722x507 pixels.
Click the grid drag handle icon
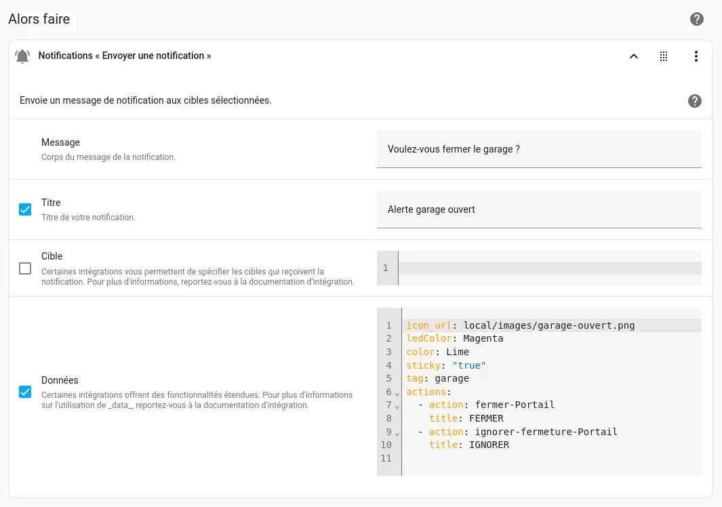664,56
